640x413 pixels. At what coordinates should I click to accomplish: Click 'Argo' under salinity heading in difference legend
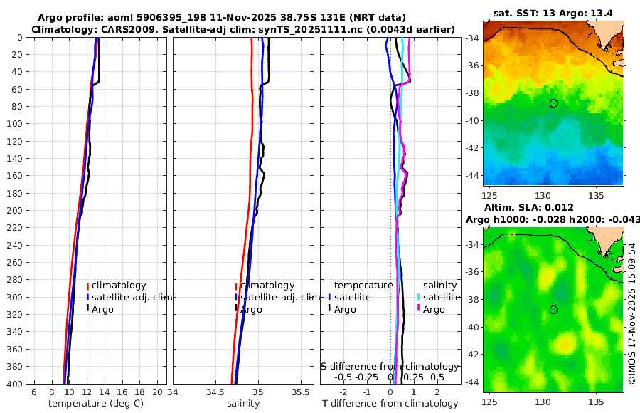pos(434,310)
